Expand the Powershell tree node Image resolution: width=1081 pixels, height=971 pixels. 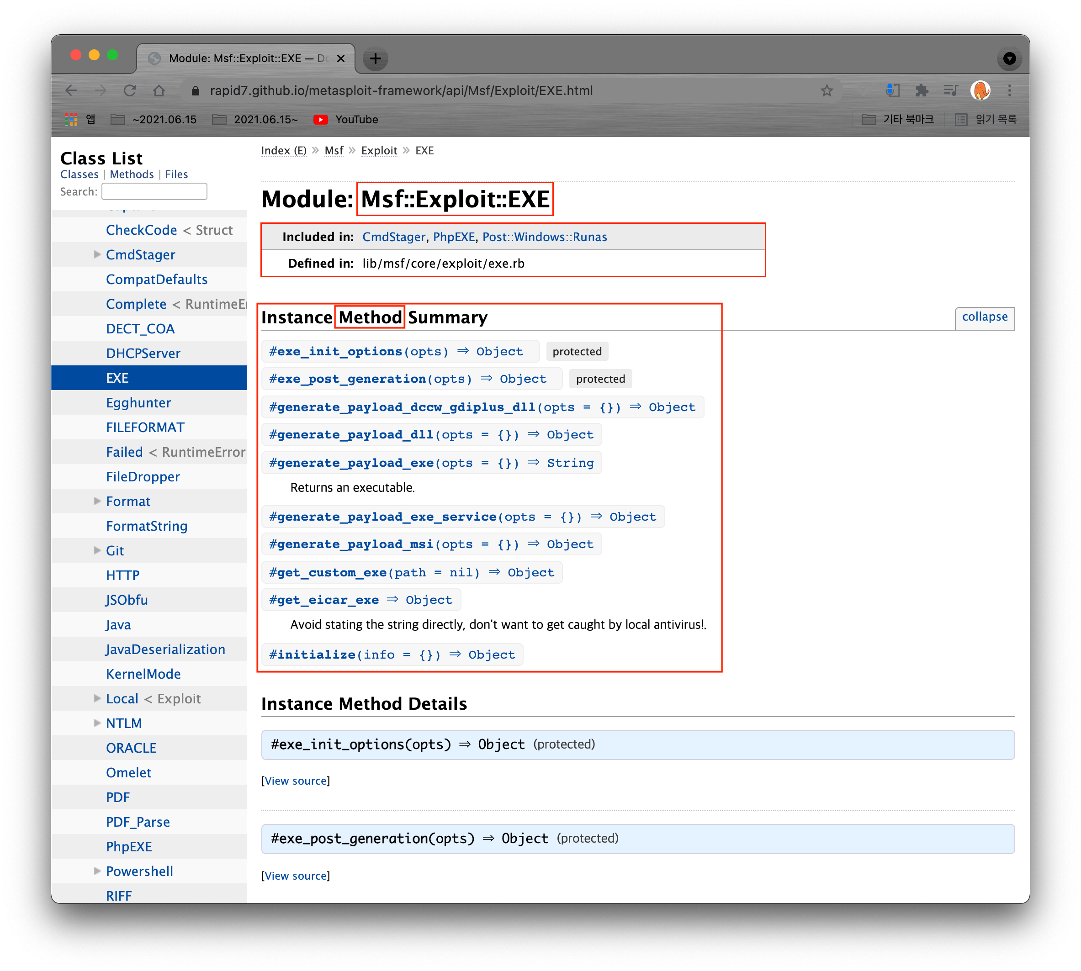point(97,871)
